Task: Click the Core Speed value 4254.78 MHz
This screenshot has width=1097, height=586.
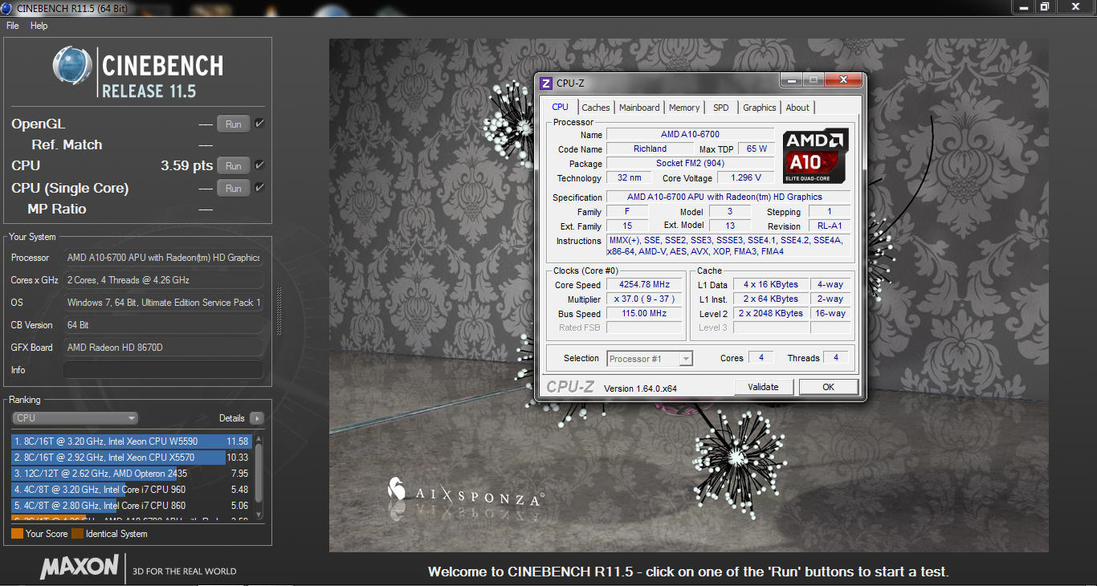Action: pos(643,285)
